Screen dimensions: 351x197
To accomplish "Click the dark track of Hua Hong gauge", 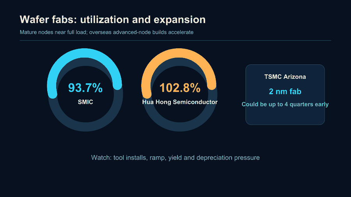I will [180, 127].
